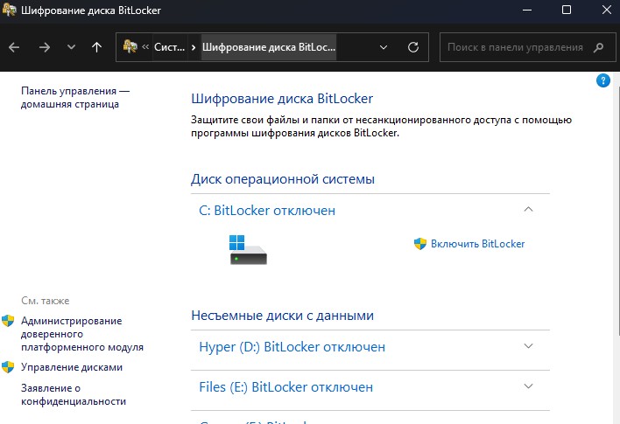Minimize the BitLocker window

coord(527,10)
